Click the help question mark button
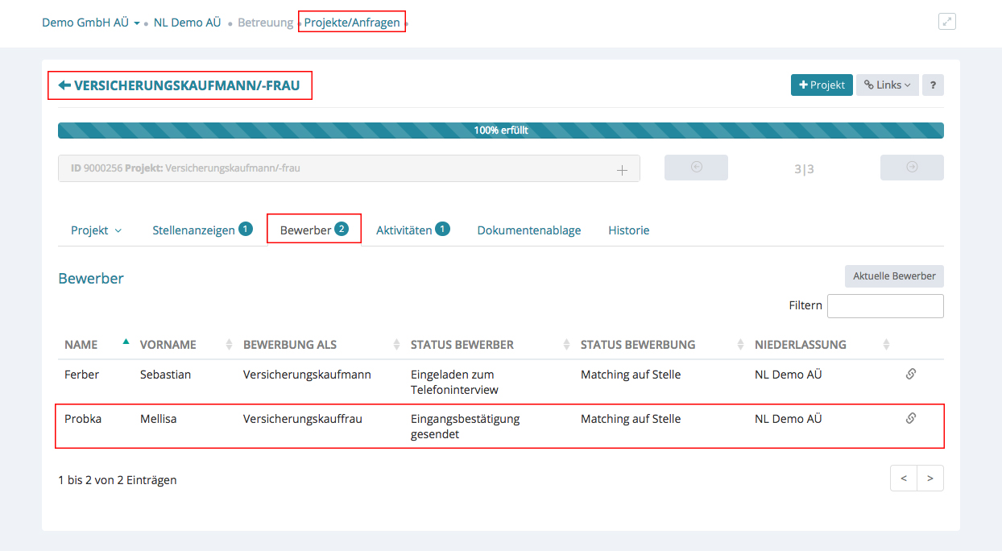The width and height of the screenshot is (1002, 551). point(933,85)
